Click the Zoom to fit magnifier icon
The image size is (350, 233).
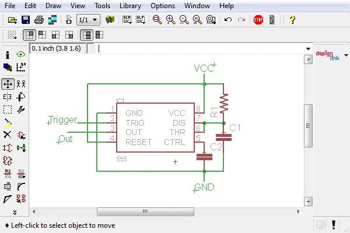(x=157, y=20)
